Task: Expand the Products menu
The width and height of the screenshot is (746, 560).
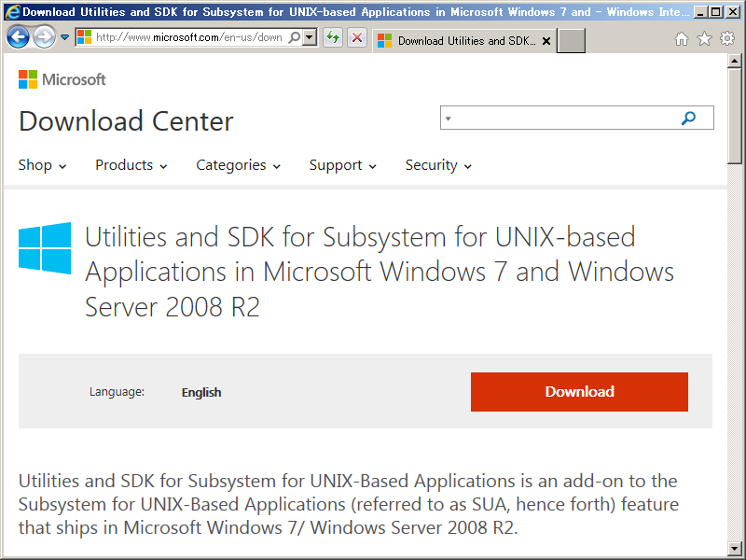Action: tap(131, 165)
